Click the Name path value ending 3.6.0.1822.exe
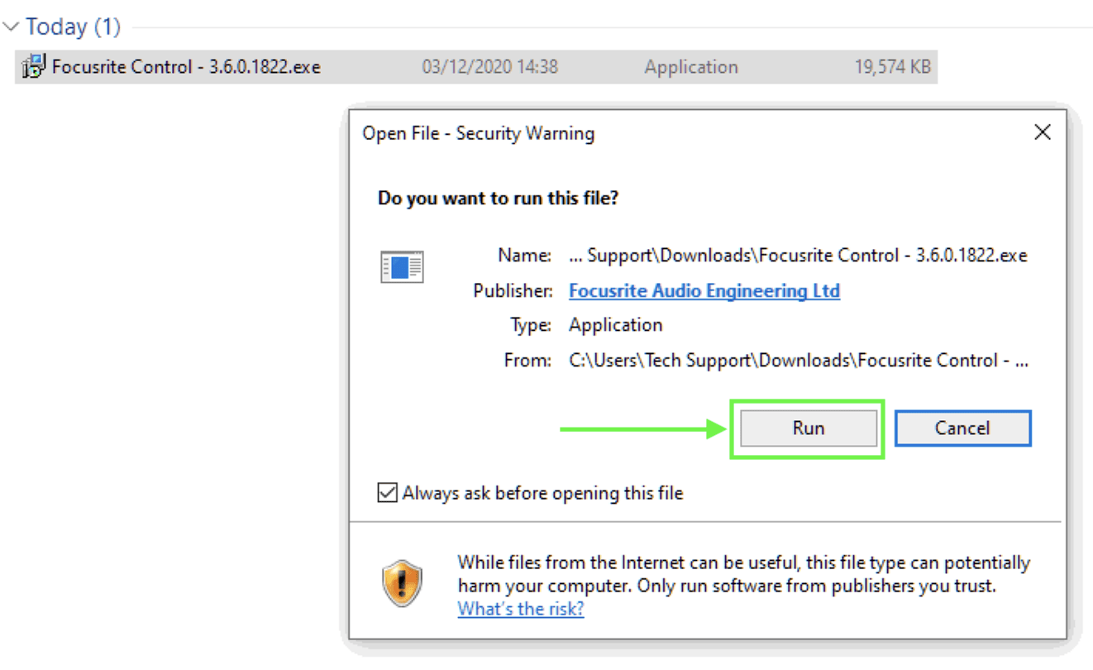Viewport: 1093px width, 670px height. point(798,256)
